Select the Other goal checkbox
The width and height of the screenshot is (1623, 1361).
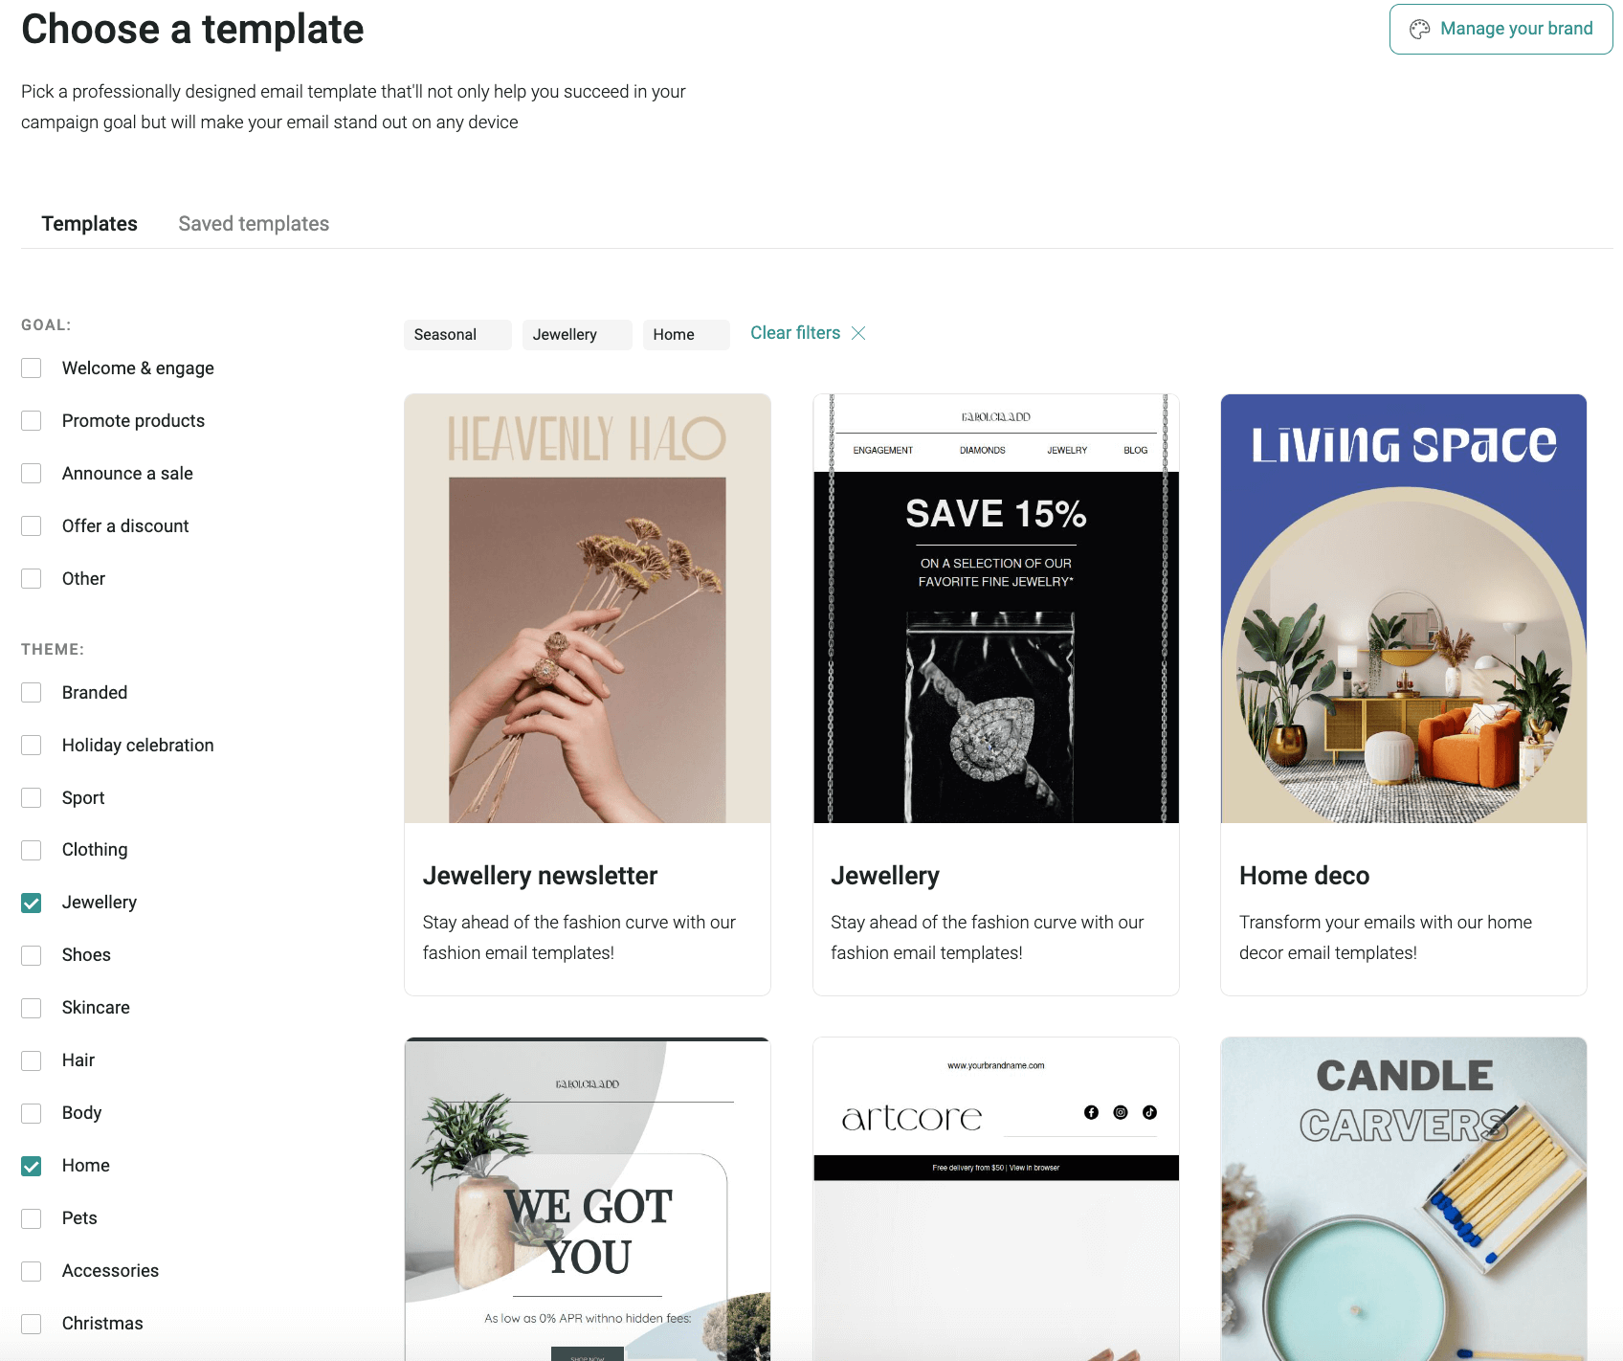(32, 579)
